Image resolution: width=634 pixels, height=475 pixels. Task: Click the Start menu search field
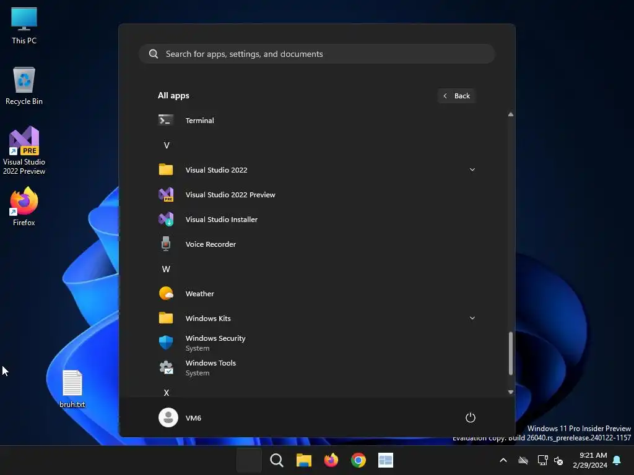pos(316,54)
